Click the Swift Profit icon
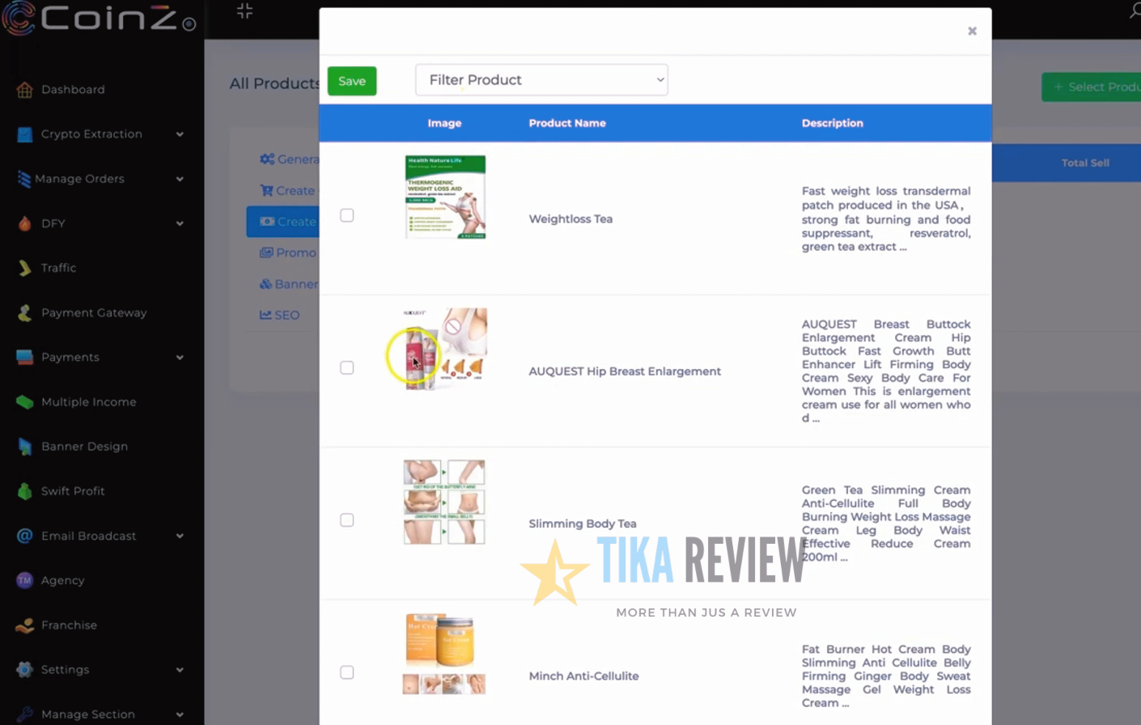This screenshot has width=1141, height=725. [24, 491]
